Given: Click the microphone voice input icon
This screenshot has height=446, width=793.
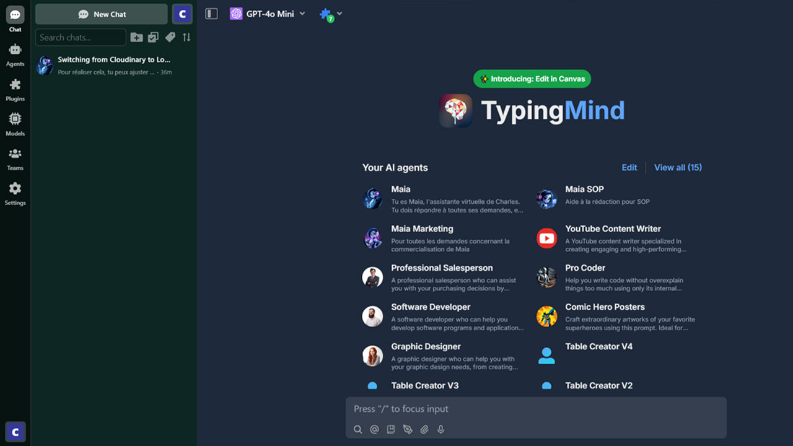Looking at the screenshot, I should 441,429.
